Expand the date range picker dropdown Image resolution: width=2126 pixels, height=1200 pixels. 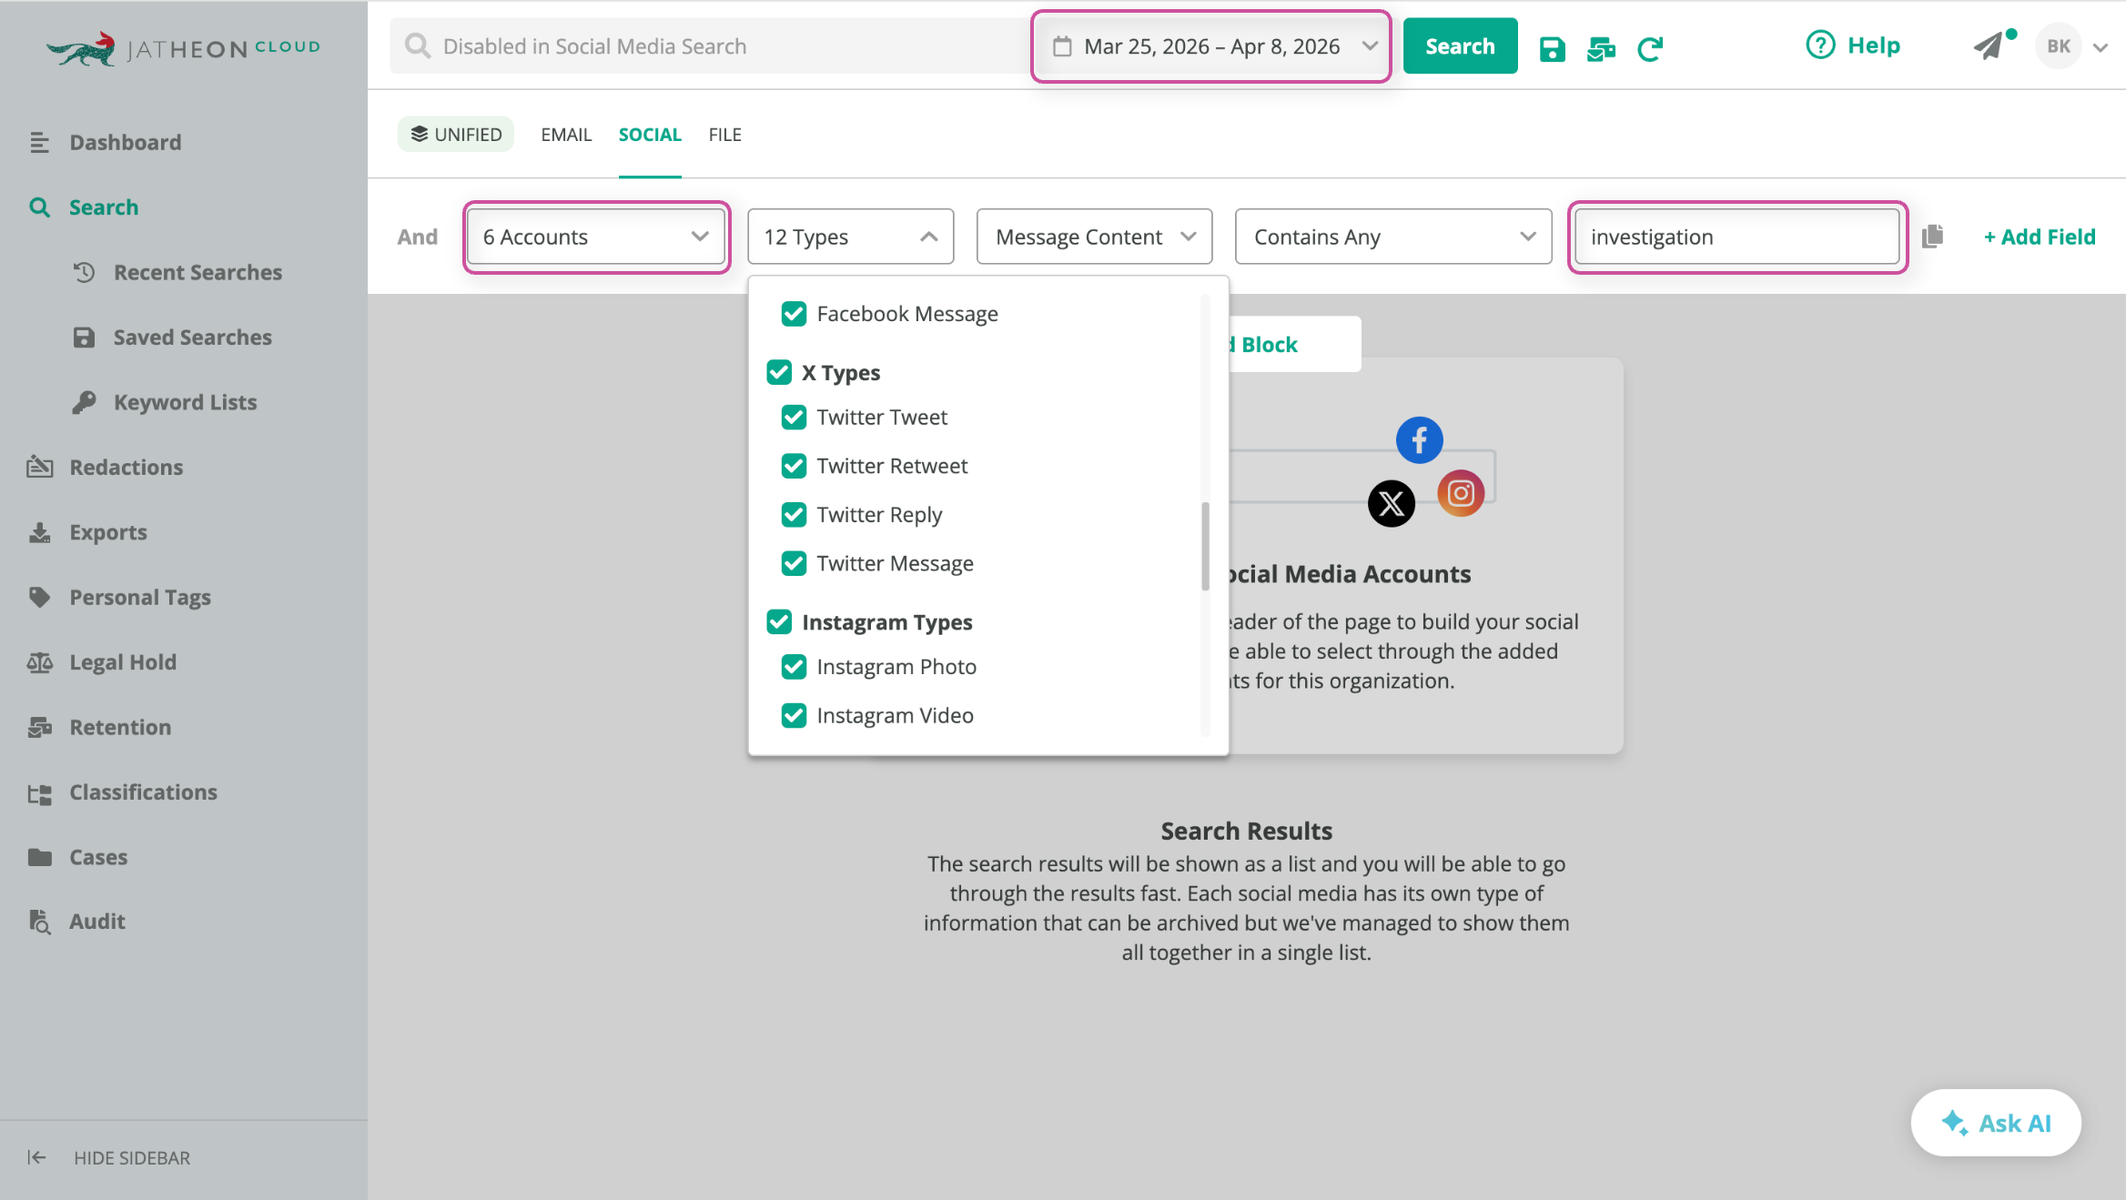click(x=1371, y=46)
